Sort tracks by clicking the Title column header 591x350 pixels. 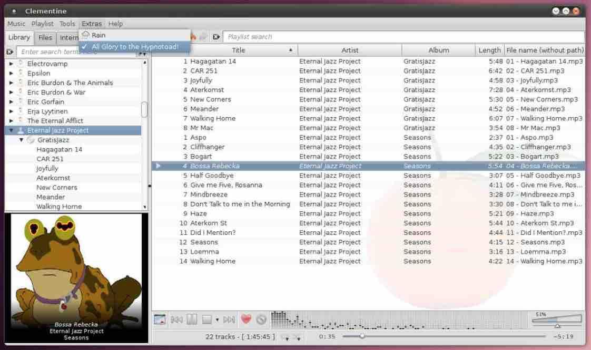tap(238, 50)
